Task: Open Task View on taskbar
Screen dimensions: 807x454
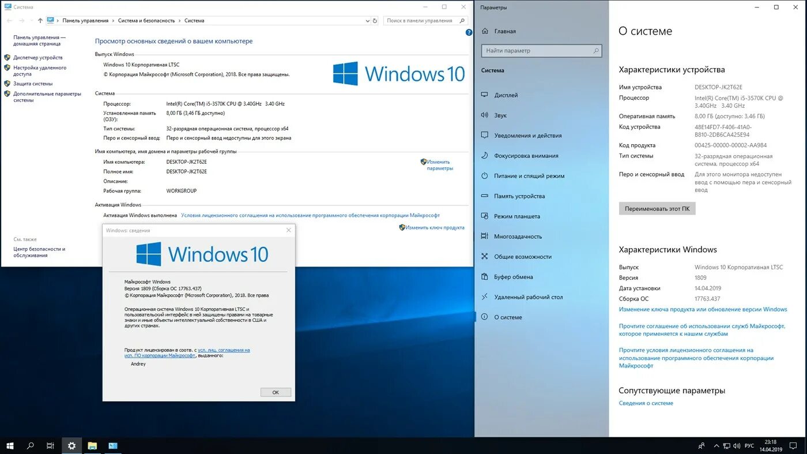Action: pos(51,446)
